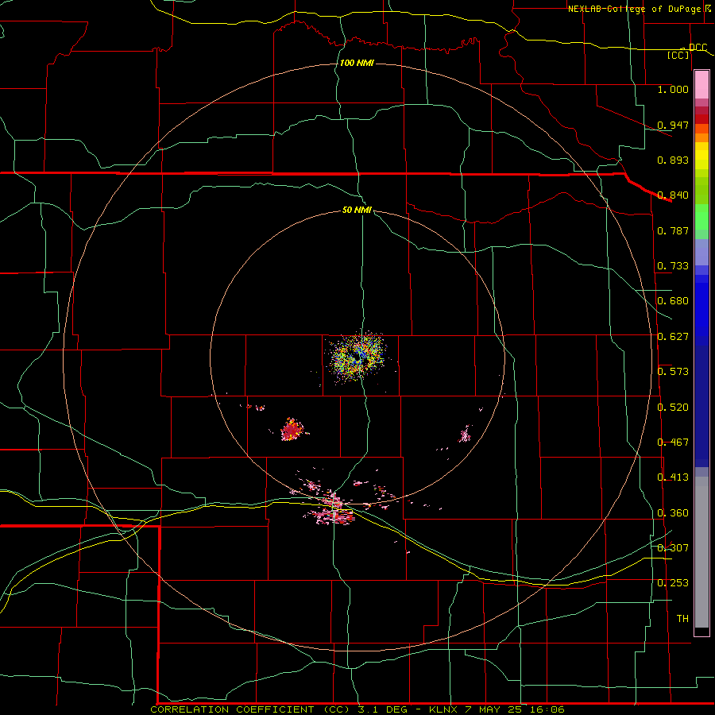Click the 0.253 scale value
The image size is (715, 715).
[x=673, y=583]
